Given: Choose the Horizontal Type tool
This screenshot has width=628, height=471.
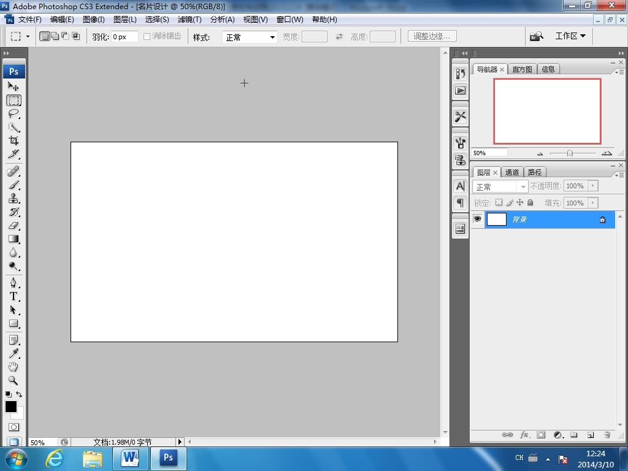Looking at the screenshot, I should pos(13,296).
